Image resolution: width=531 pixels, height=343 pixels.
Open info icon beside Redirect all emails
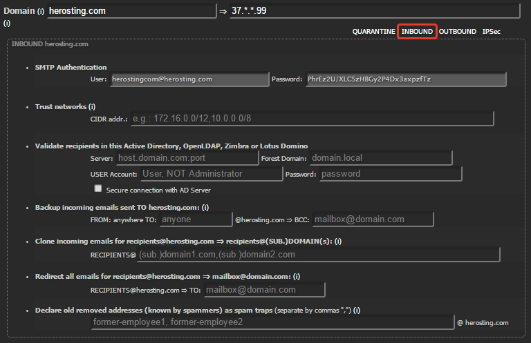[297, 277]
